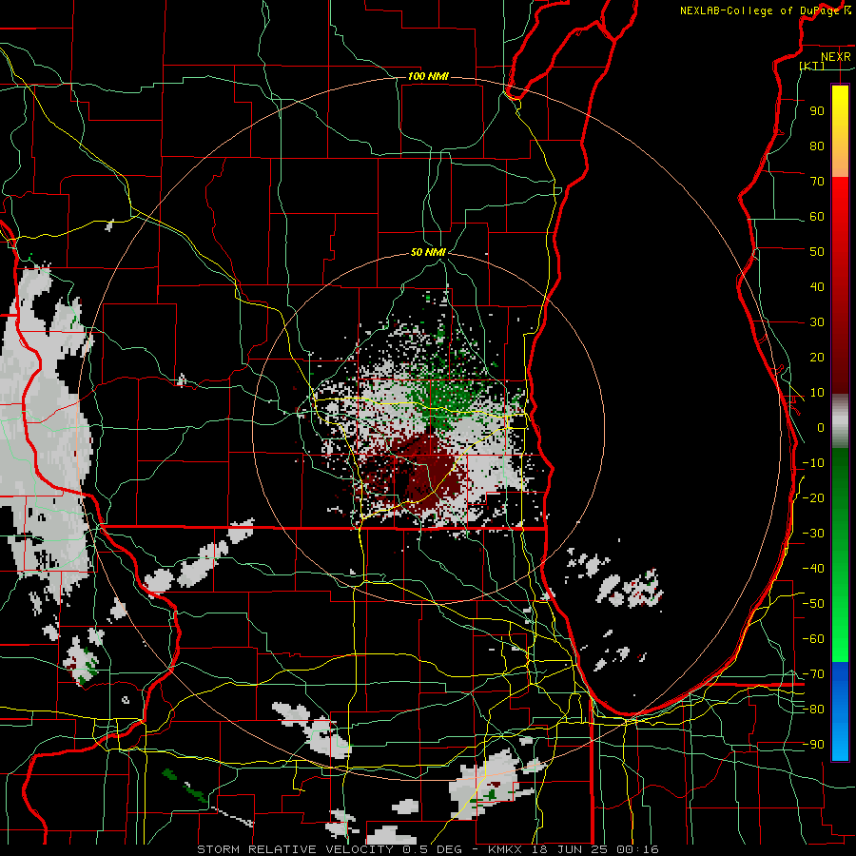Image resolution: width=856 pixels, height=856 pixels.
Task: Click the blue bottom segment of color bar
Action: point(840,710)
